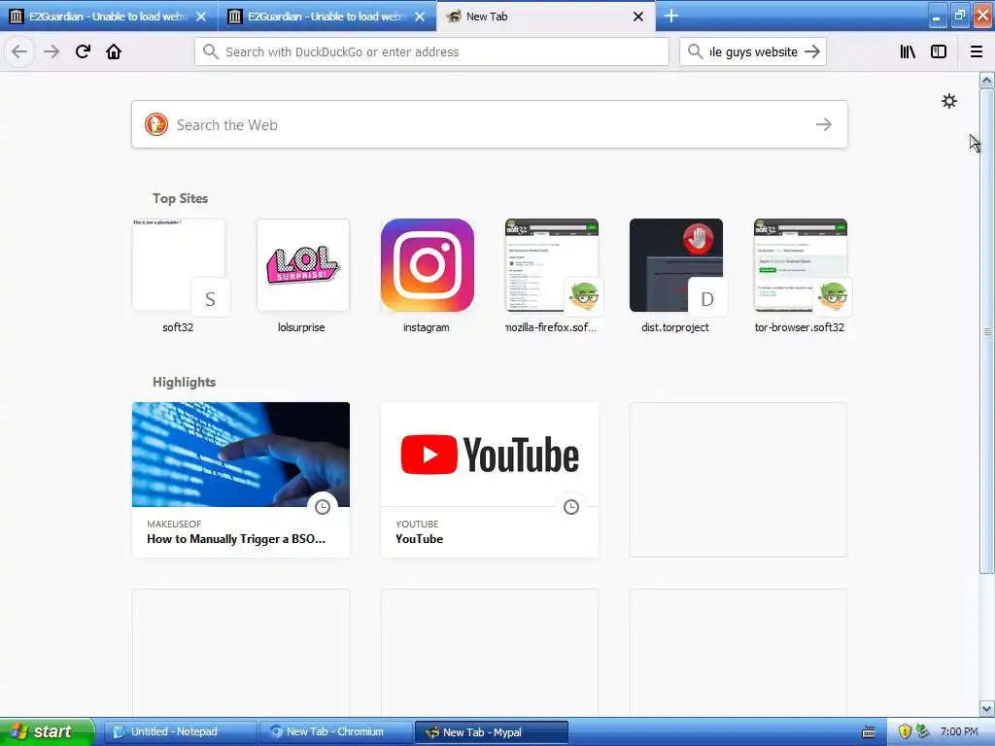Select the New Tab tab
The image size is (995, 746).
[x=546, y=17]
